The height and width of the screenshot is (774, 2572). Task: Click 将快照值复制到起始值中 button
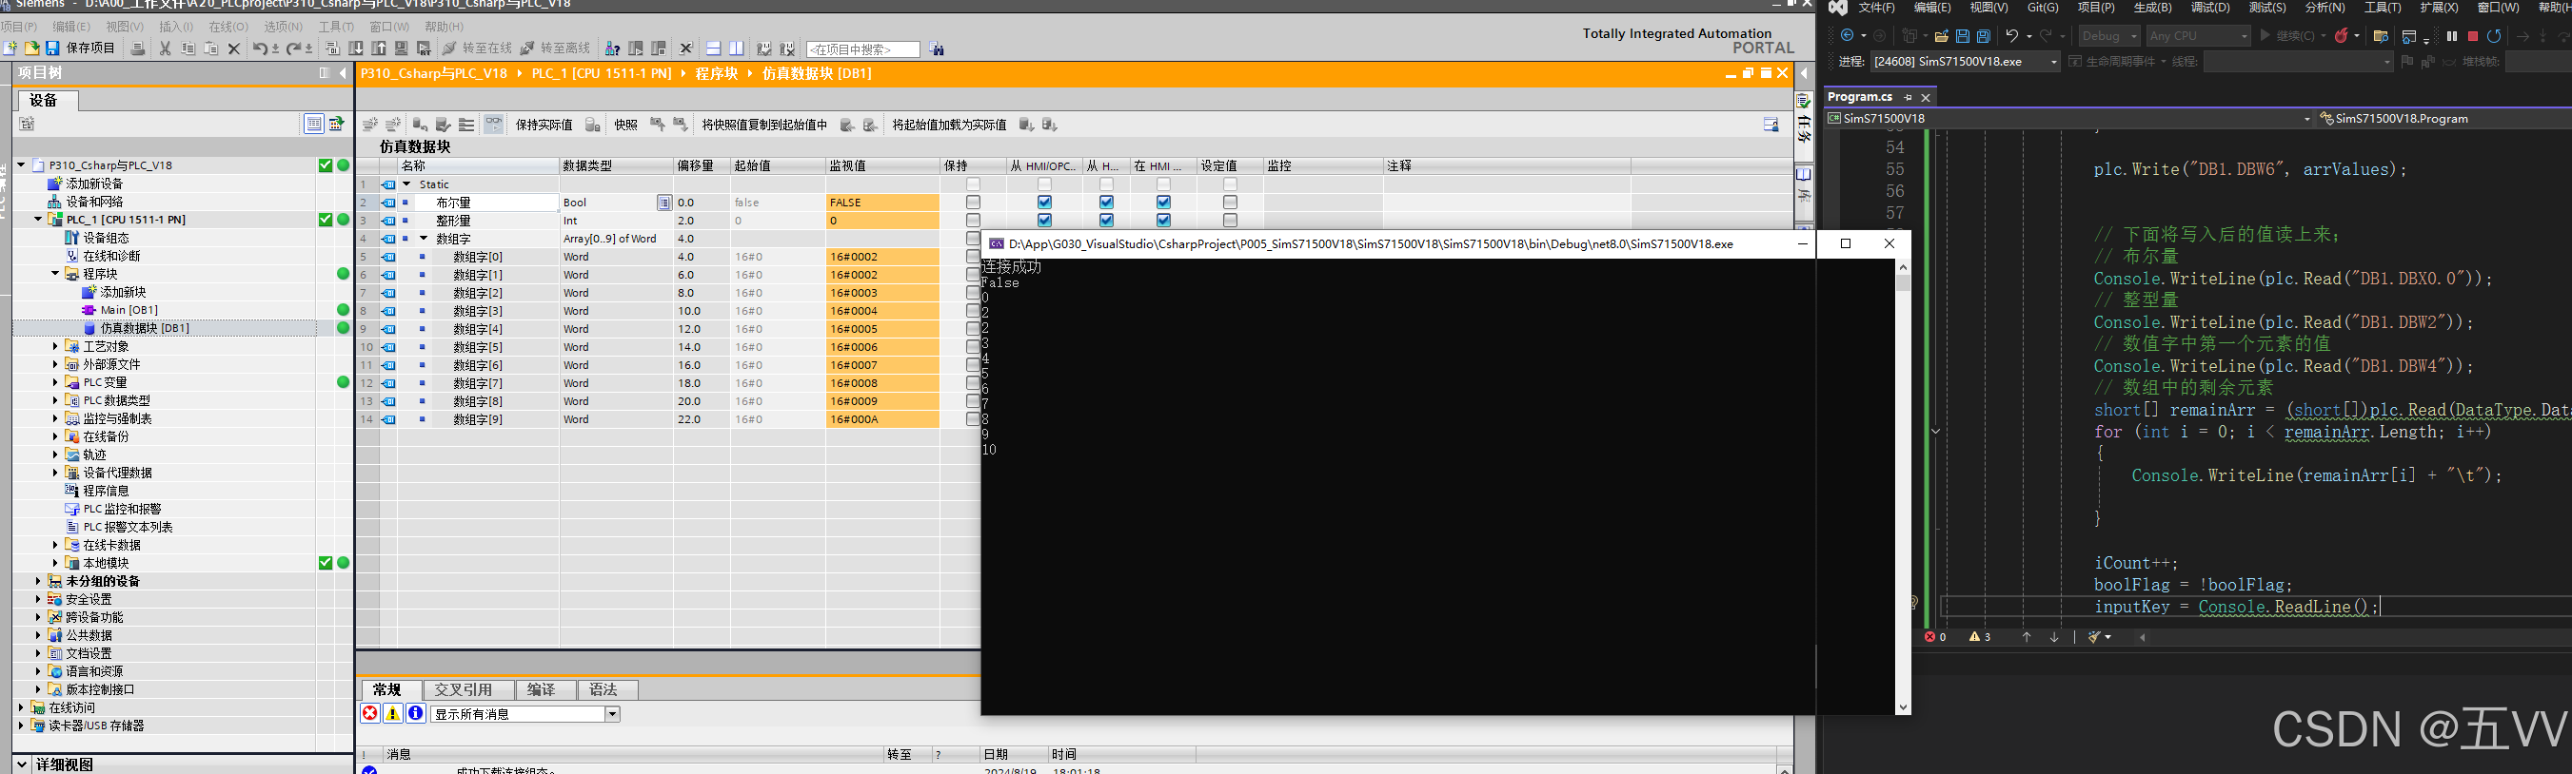764,125
